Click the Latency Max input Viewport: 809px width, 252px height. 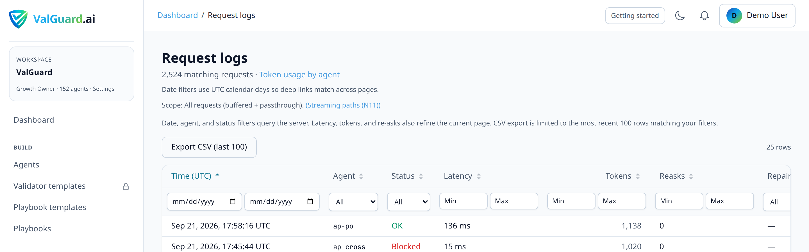click(514, 201)
